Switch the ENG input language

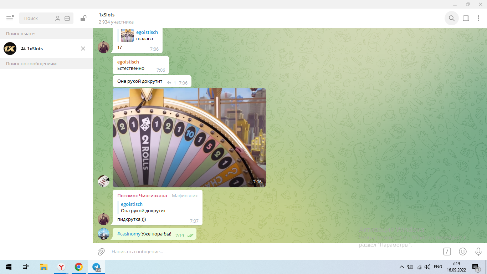tap(438, 267)
